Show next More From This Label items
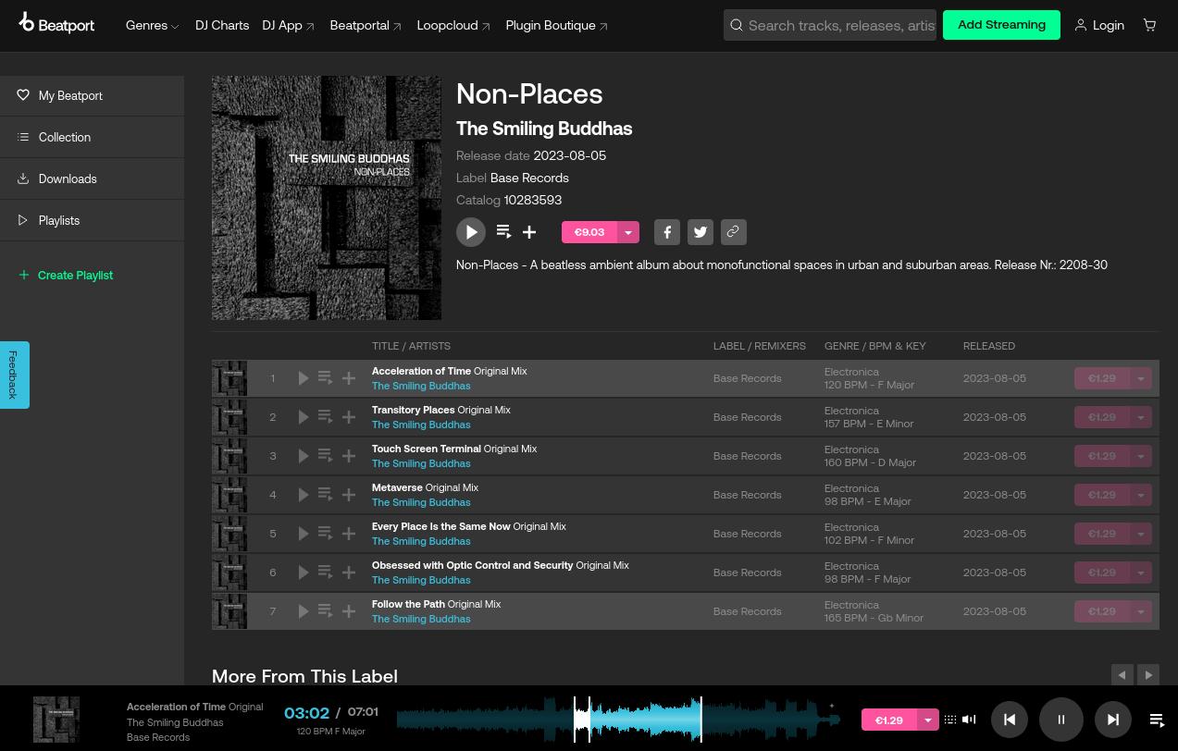Viewport: 1178px width, 751px height. [x=1148, y=675]
